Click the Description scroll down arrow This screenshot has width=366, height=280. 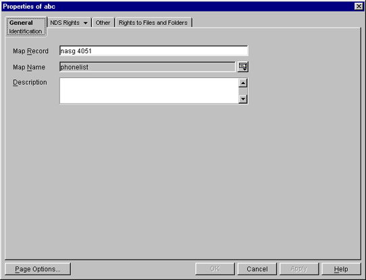tap(243, 99)
